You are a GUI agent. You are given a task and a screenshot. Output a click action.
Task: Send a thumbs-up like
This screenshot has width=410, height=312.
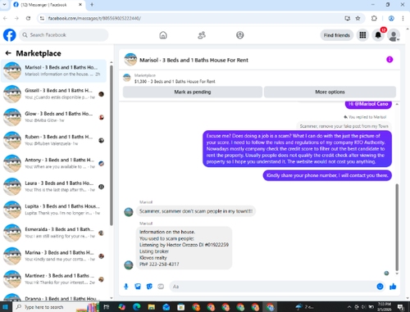pyautogui.click(x=393, y=287)
